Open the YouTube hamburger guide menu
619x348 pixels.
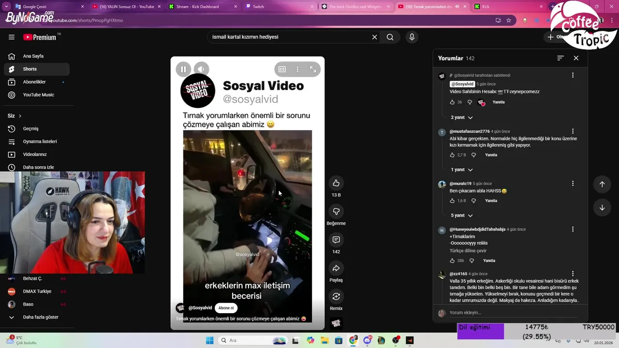[x=12, y=37]
